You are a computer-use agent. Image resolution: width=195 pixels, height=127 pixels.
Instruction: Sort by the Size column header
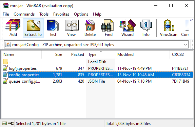pos(53,55)
